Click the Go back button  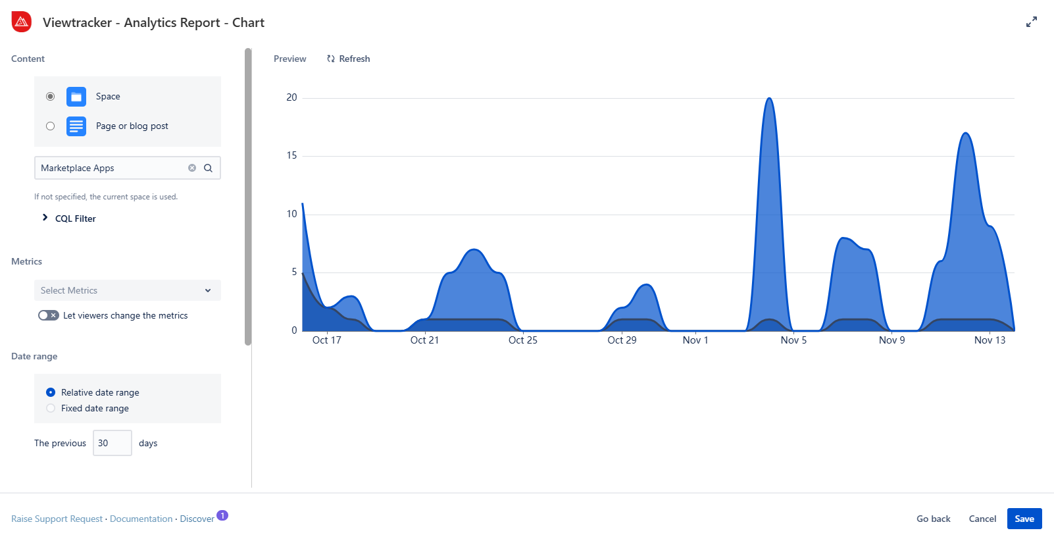pos(933,519)
